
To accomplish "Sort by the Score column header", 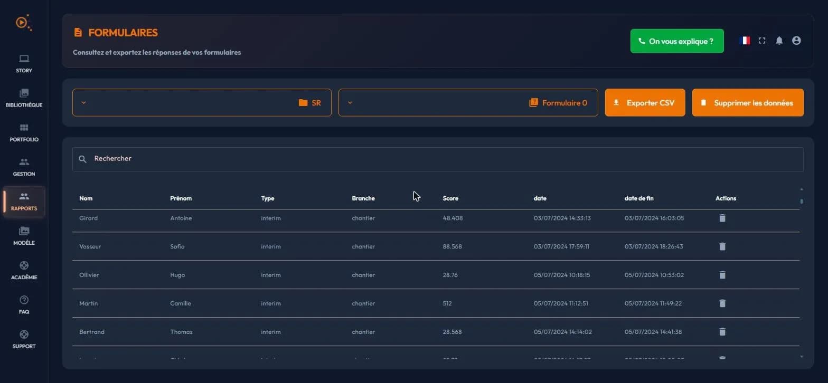I will click(x=450, y=198).
